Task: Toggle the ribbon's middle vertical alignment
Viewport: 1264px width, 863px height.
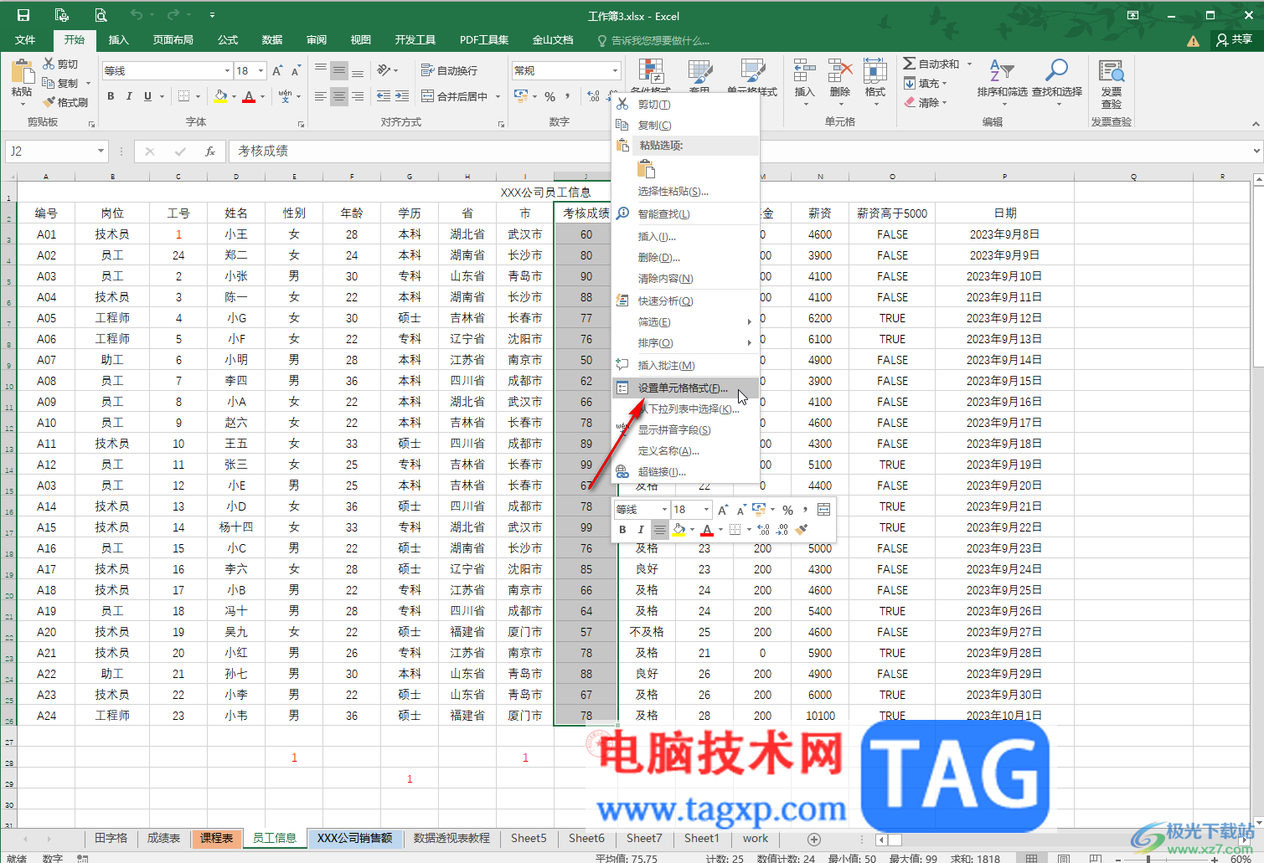Action: 339,70
